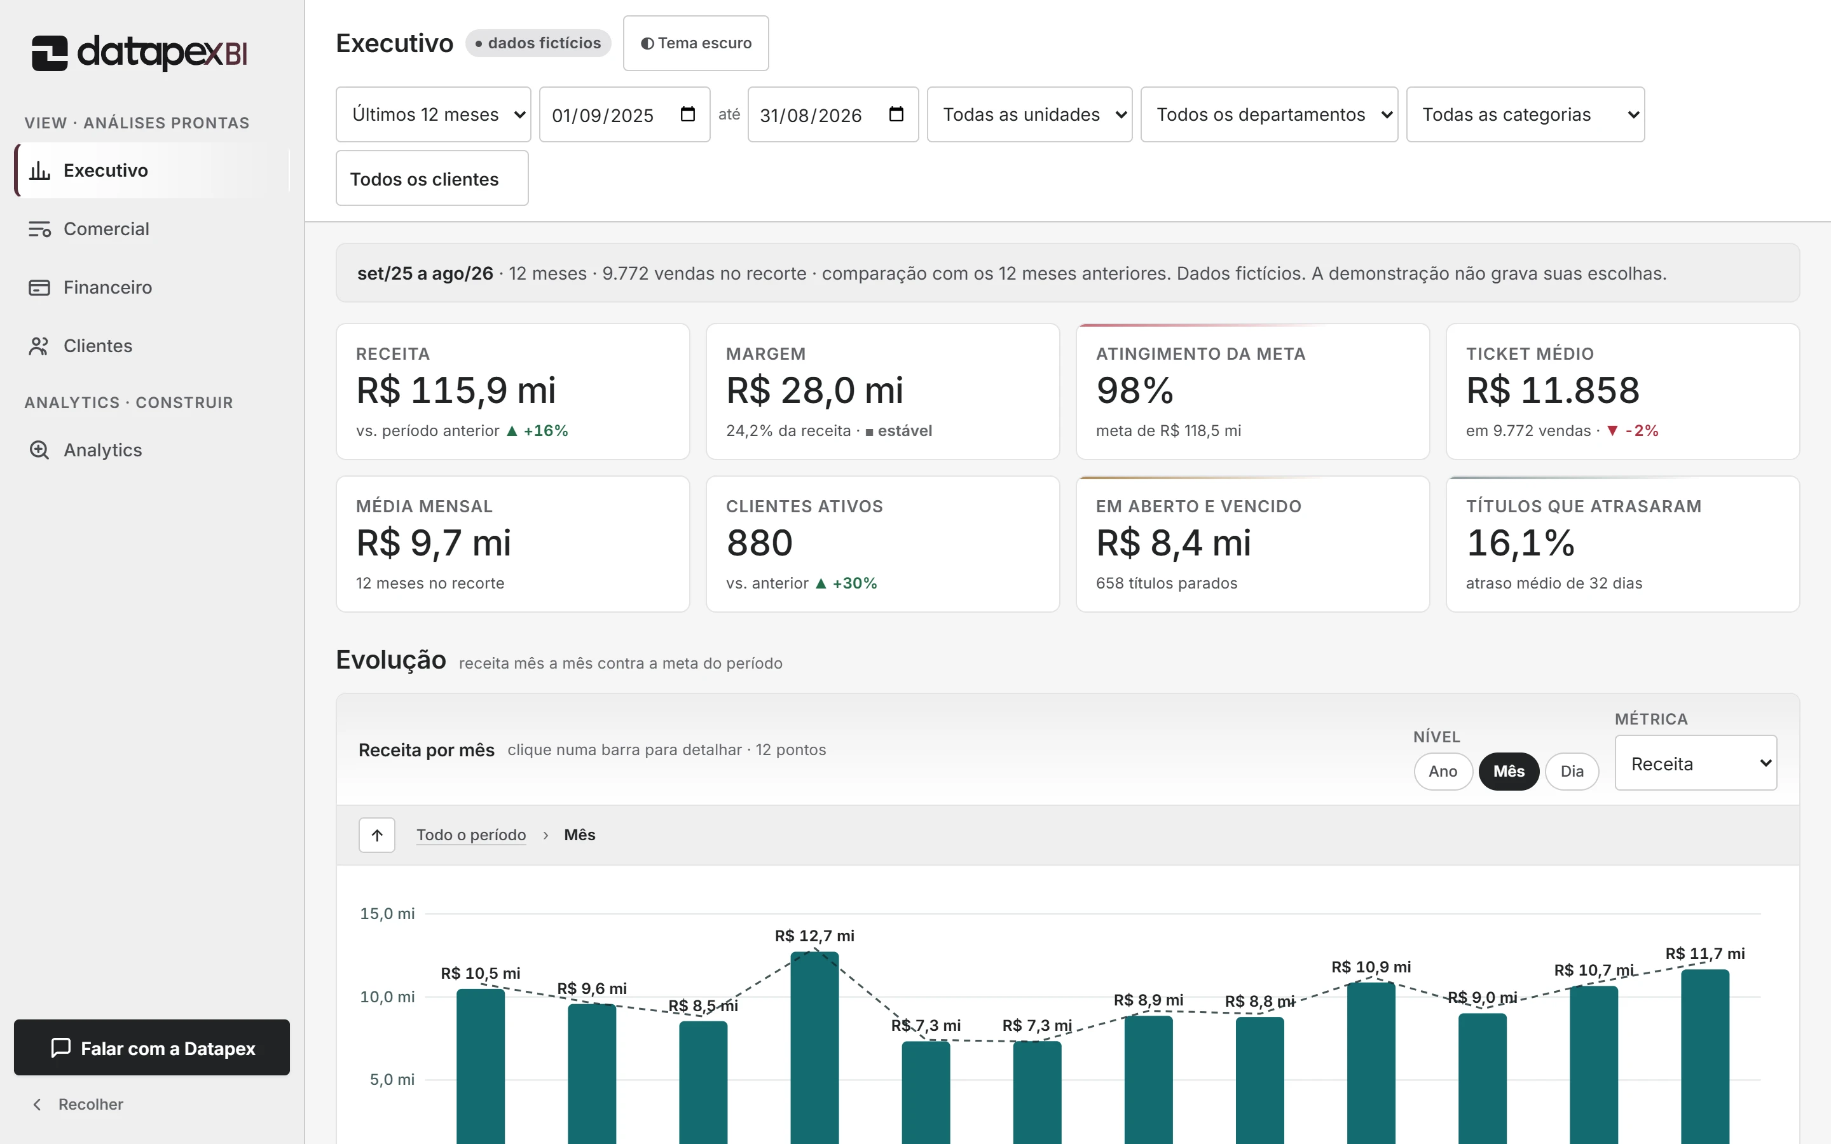Screen dimensions: 1831x1144
Task: Click the R$ 12,7 mi bar
Action: click(x=814, y=1048)
